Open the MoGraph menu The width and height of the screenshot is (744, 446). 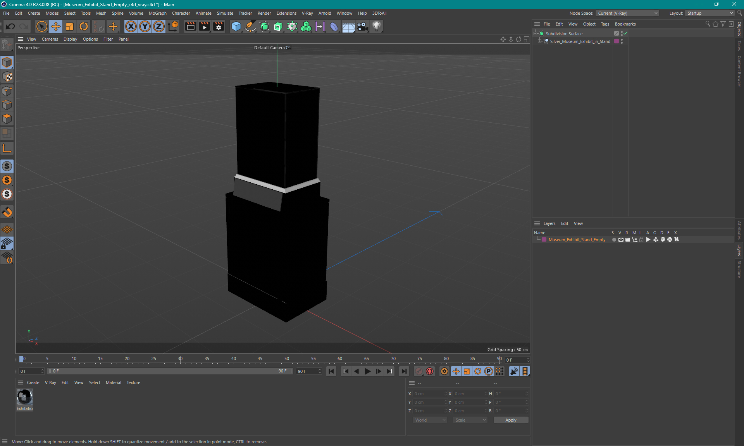click(157, 13)
